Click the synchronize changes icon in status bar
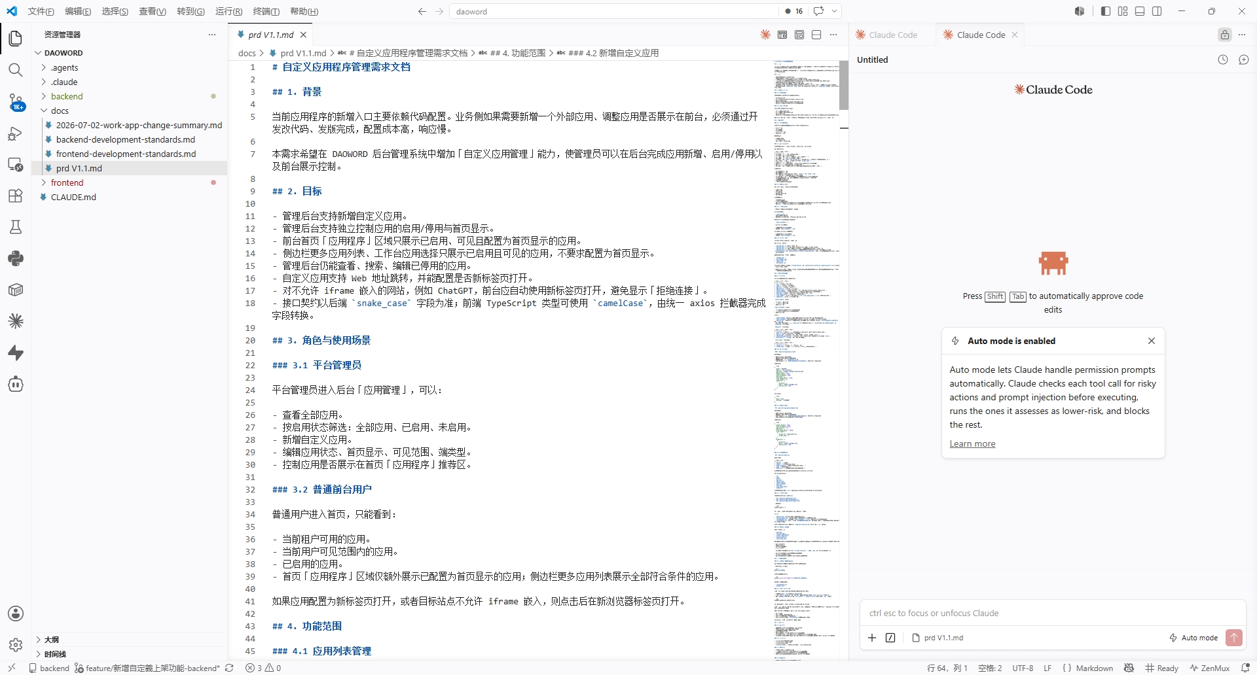Screen dimensions: 1257x675 [x=229, y=668]
